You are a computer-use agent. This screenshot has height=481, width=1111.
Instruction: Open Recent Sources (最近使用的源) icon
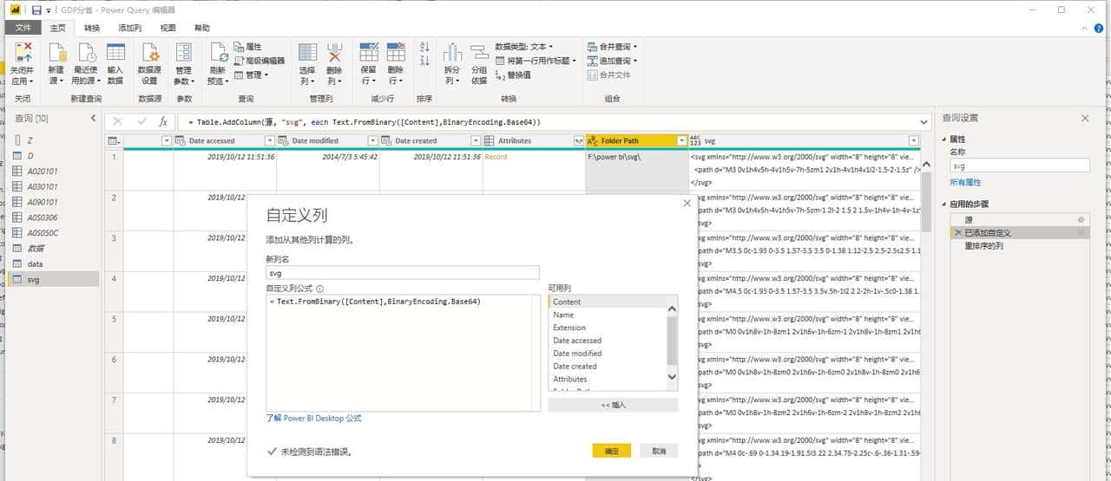87,52
